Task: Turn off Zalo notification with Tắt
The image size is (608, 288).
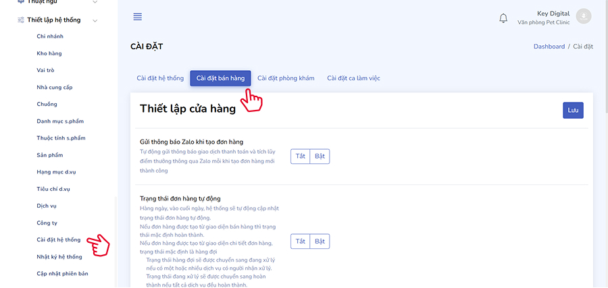Action: (x=301, y=156)
